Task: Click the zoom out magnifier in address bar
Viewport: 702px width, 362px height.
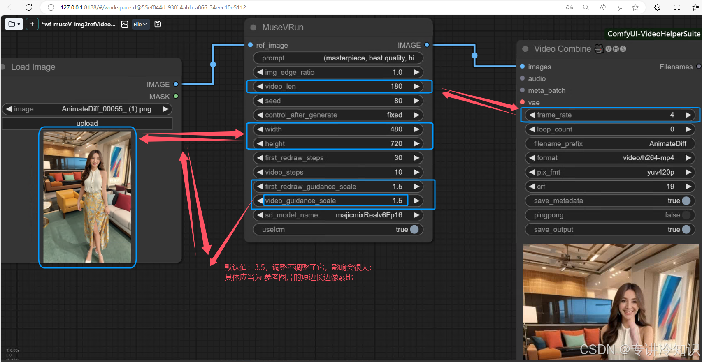Action: click(x=586, y=7)
